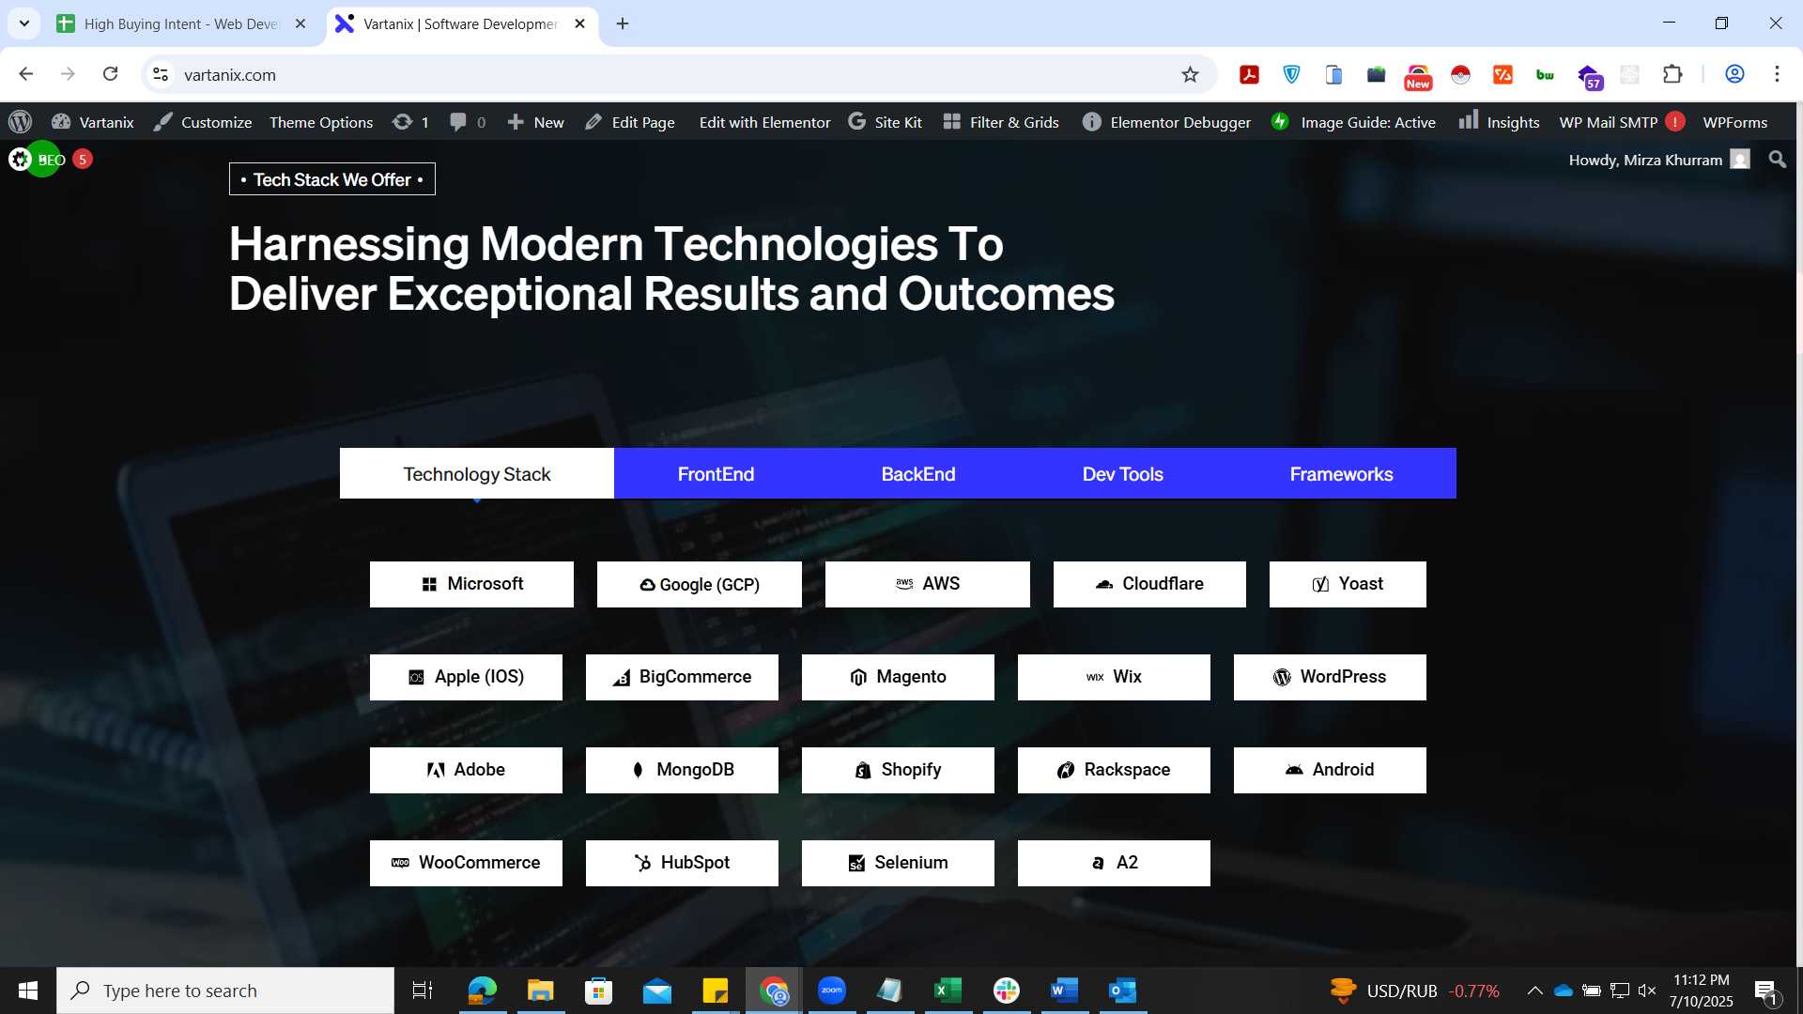
Task: Open Zoom from the taskbar
Action: pyautogui.click(x=832, y=991)
